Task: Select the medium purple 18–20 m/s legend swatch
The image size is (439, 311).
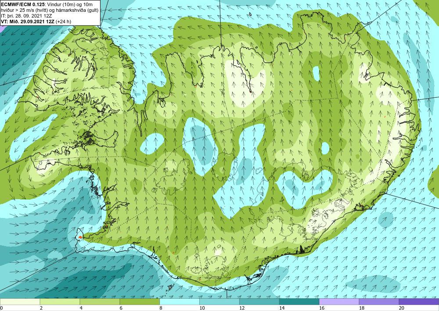Action: click(379, 301)
